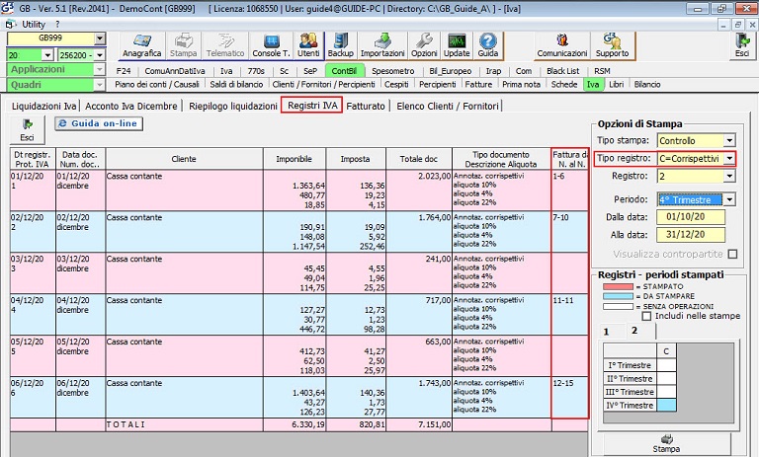
Task: Click the Stampa button below registri panel
Action: [666, 443]
